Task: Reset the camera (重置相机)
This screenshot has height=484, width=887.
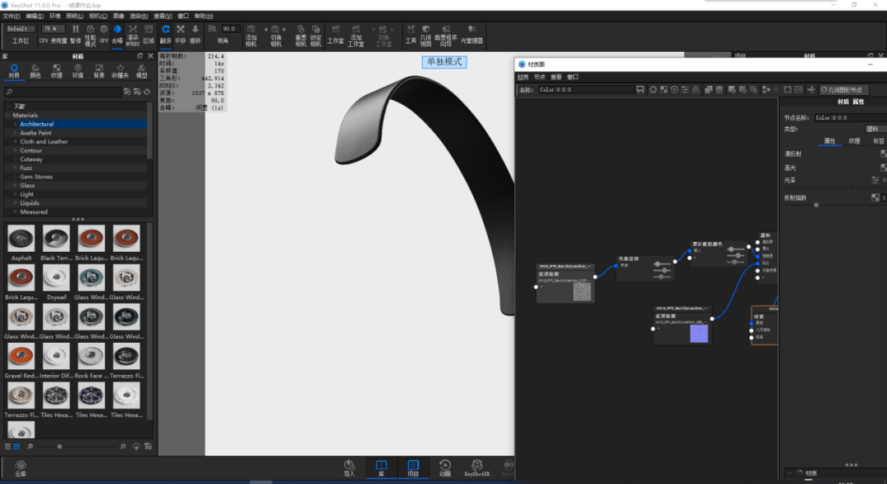Action: point(301,35)
